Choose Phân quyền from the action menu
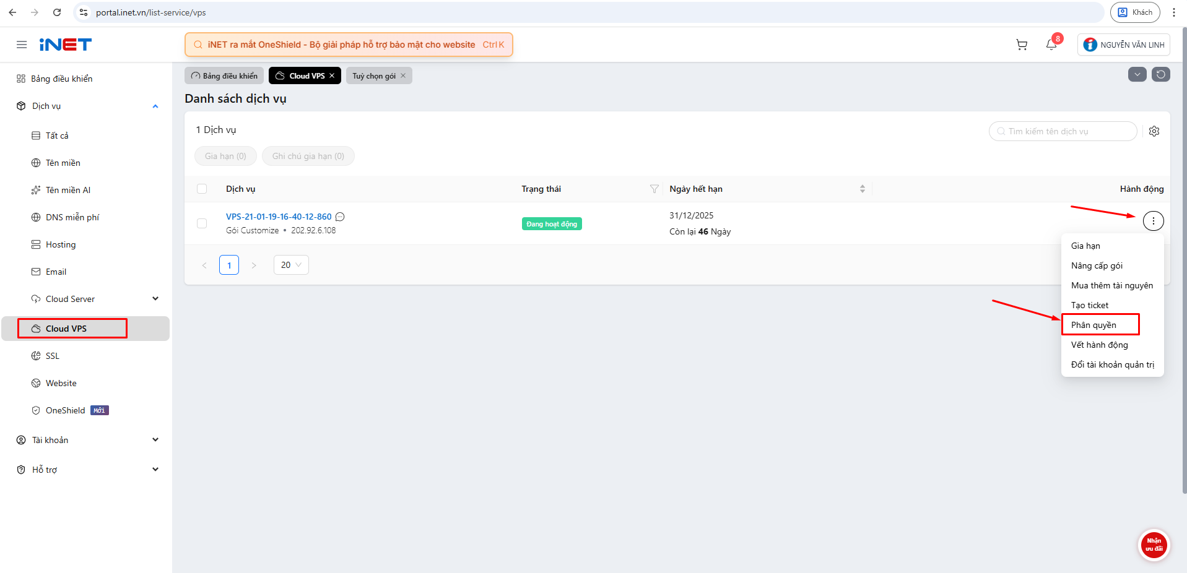Viewport: 1187px width, 573px height. [x=1112, y=325]
